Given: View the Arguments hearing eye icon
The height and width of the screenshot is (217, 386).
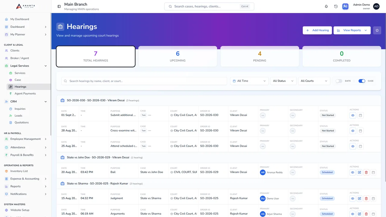Looking at the screenshot, I should [x=353, y=214].
